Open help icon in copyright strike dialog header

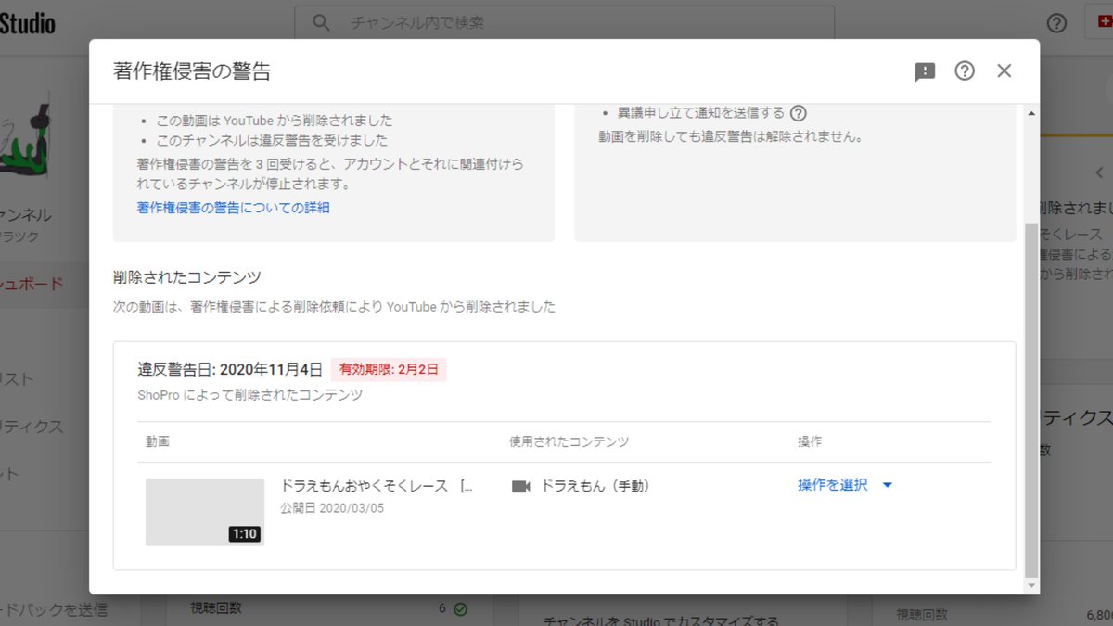(965, 70)
